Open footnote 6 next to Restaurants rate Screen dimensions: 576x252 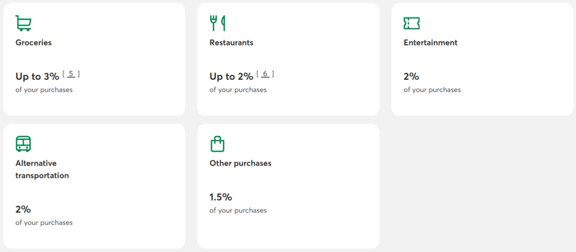265,73
